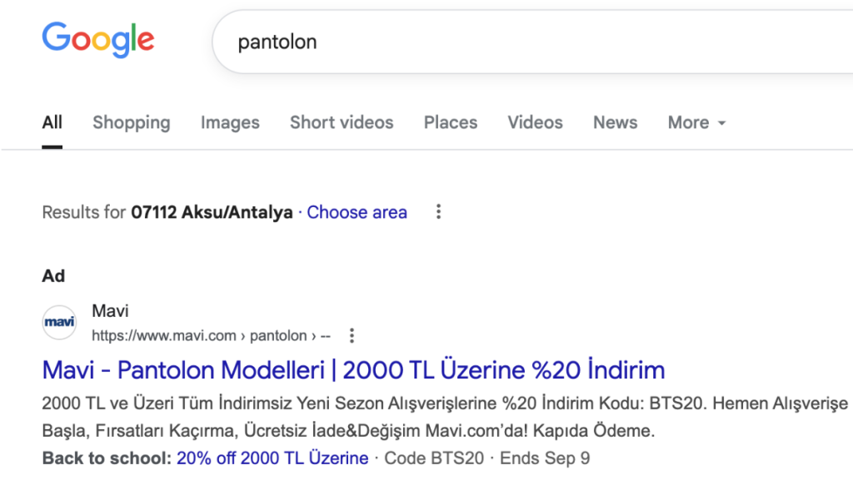Click the 07112 Aksu/Antalya location text

coord(212,212)
